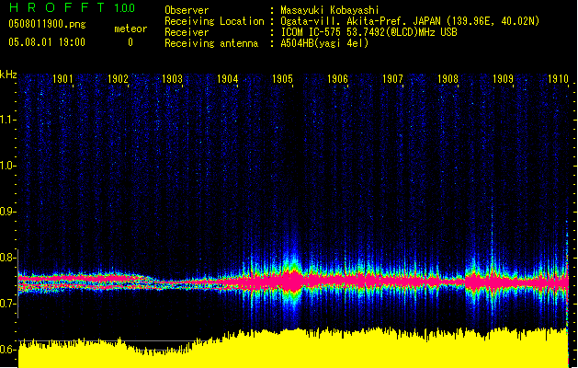
Task: Click the Receiving antenna label
Action: pyautogui.click(x=211, y=43)
